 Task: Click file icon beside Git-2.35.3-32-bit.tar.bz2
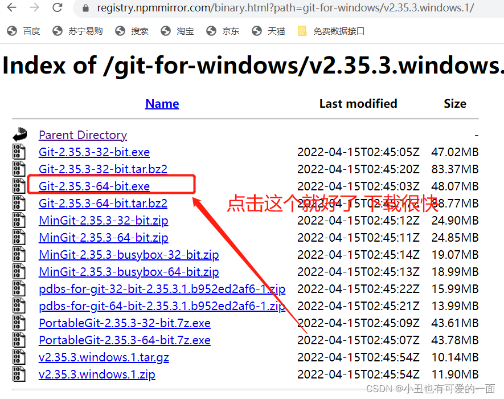click(19, 169)
